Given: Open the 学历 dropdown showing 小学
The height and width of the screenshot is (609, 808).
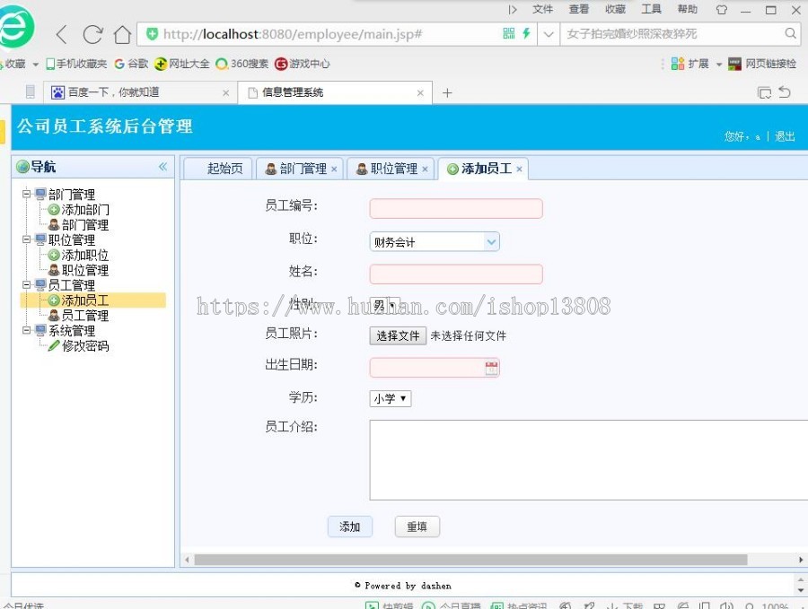Looking at the screenshot, I should pyautogui.click(x=390, y=397).
